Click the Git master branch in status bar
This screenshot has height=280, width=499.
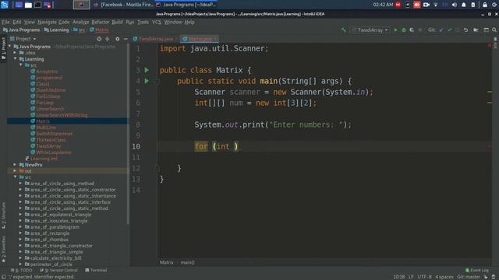469,277
